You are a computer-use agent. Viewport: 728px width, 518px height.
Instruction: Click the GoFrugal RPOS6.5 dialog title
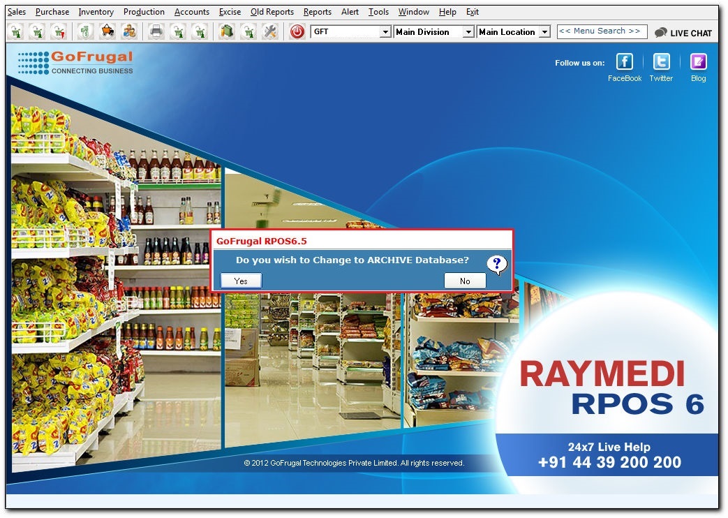(261, 241)
